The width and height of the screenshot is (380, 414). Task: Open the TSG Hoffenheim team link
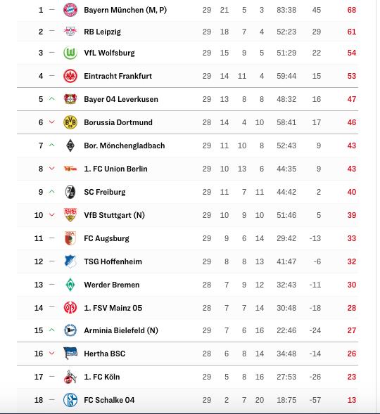coord(113,261)
